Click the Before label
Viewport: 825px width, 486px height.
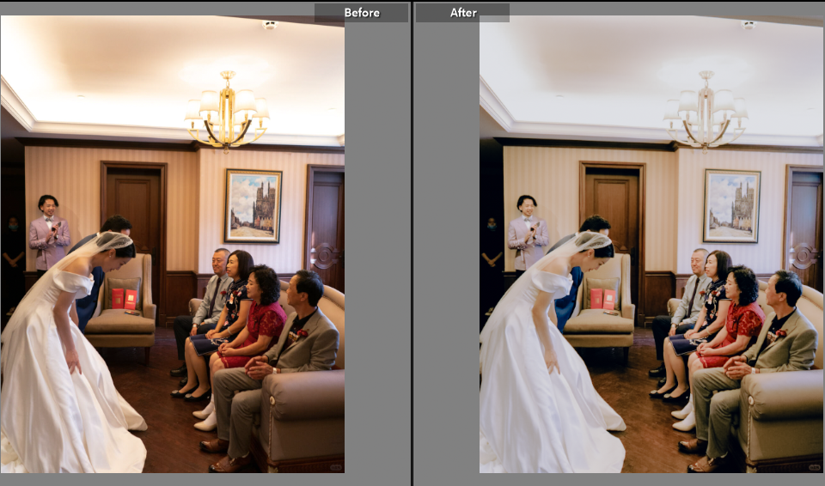tap(361, 13)
